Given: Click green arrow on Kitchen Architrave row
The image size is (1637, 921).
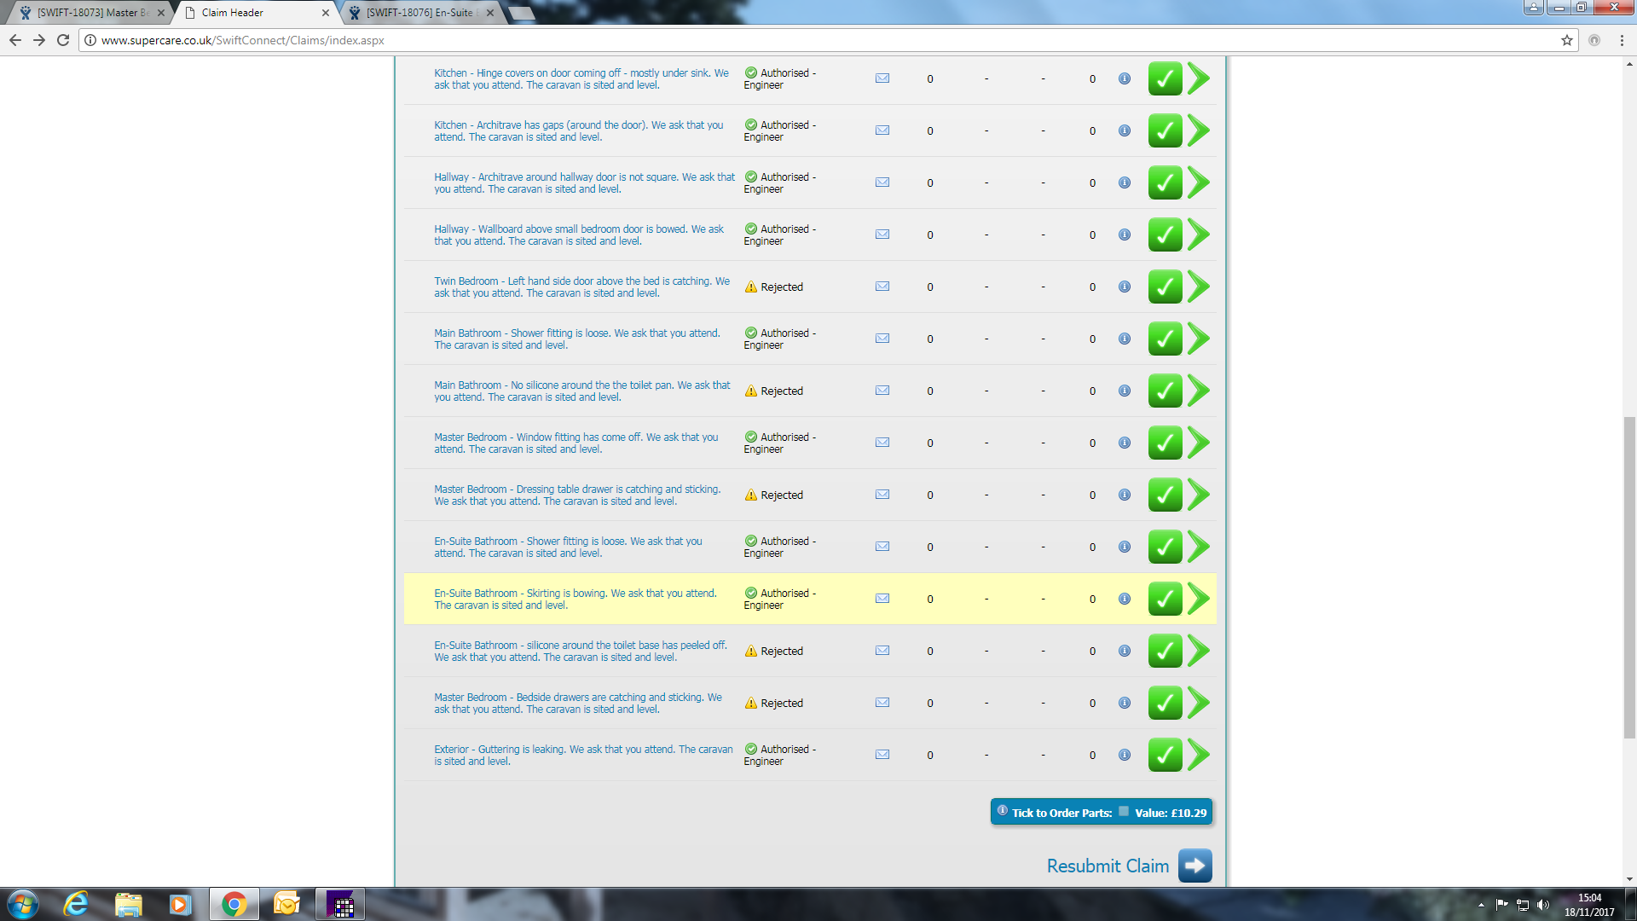Looking at the screenshot, I should coord(1199,130).
